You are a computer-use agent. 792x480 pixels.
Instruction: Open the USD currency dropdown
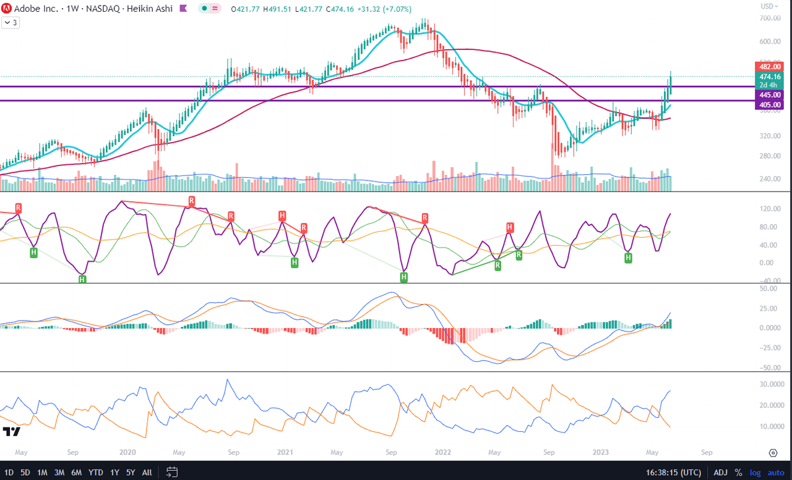[x=769, y=6]
